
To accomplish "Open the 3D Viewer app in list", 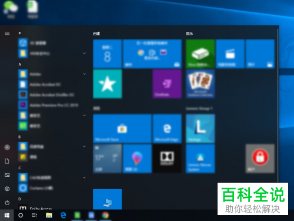I will [x=52, y=43].
